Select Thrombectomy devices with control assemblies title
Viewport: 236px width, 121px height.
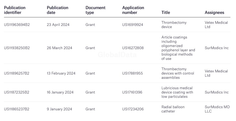(177, 73)
